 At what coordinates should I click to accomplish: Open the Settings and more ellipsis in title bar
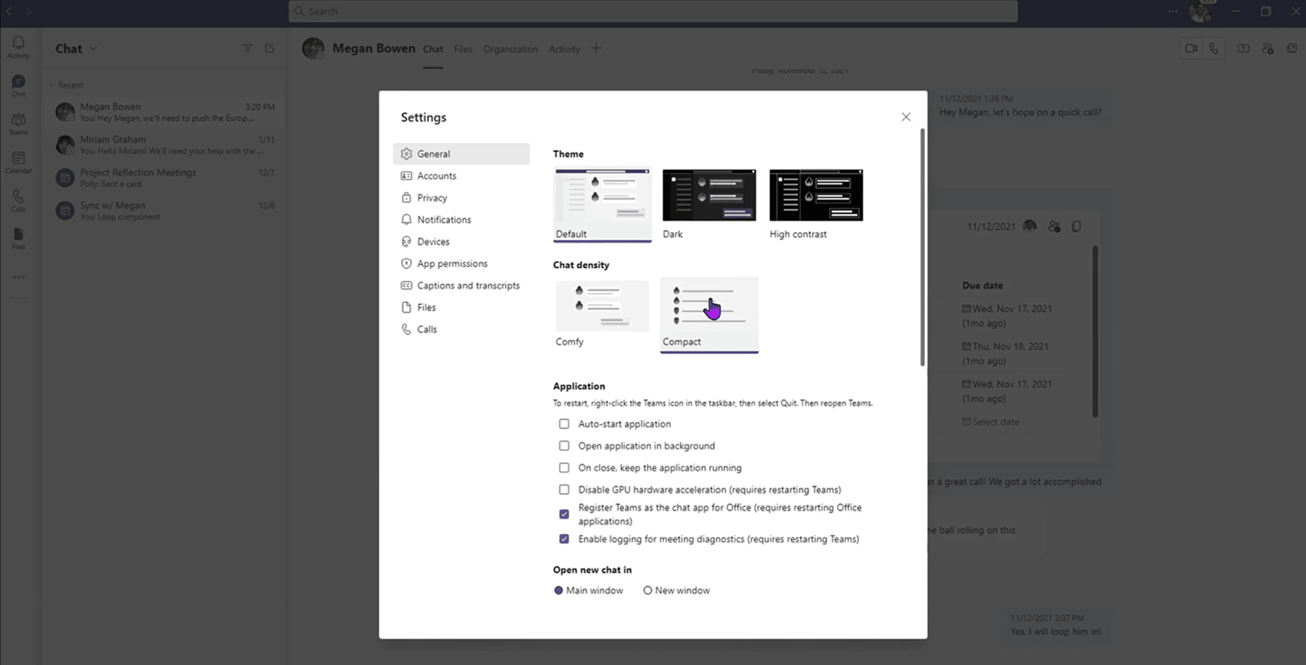tap(1173, 11)
